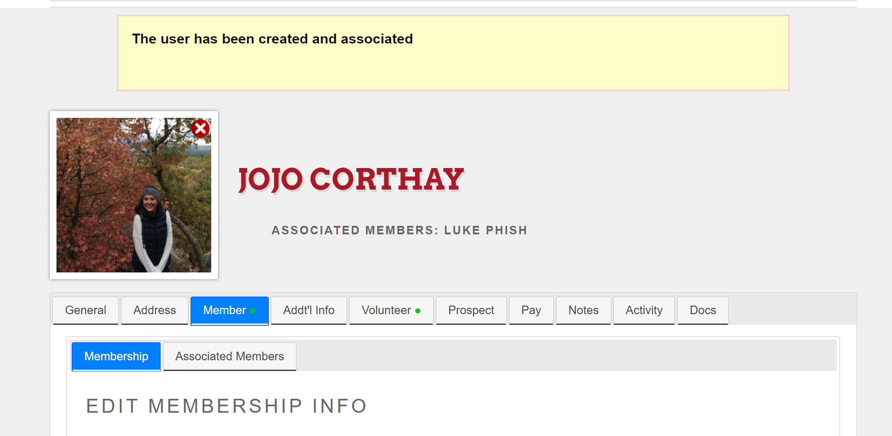
Task: Go to the Volunteer tab
Action: point(391,311)
